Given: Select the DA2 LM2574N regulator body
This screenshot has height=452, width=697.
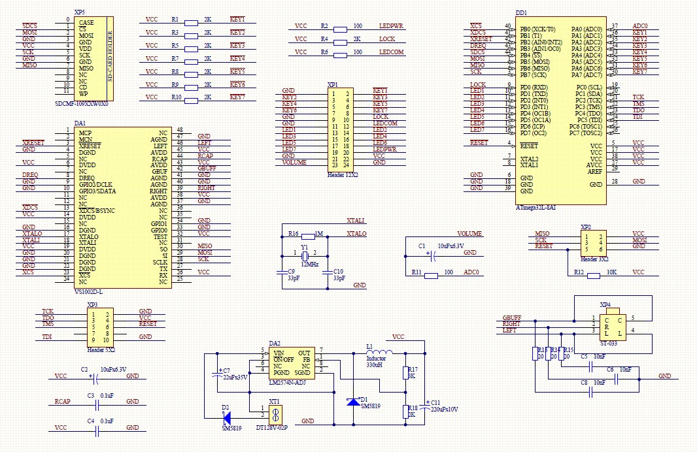Looking at the screenshot, I should tap(292, 363).
